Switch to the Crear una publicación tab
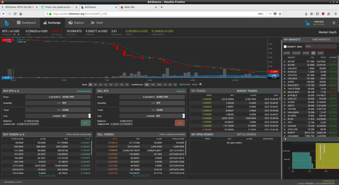Screen dimensions: 339x185 (x=59, y=7)
